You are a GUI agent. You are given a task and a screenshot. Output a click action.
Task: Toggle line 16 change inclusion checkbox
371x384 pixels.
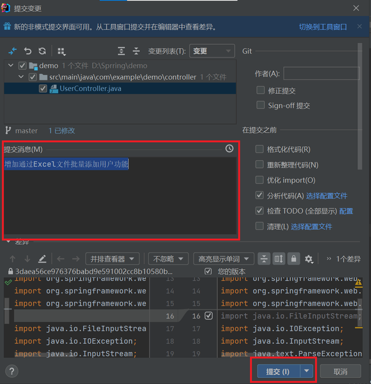point(209,316)
